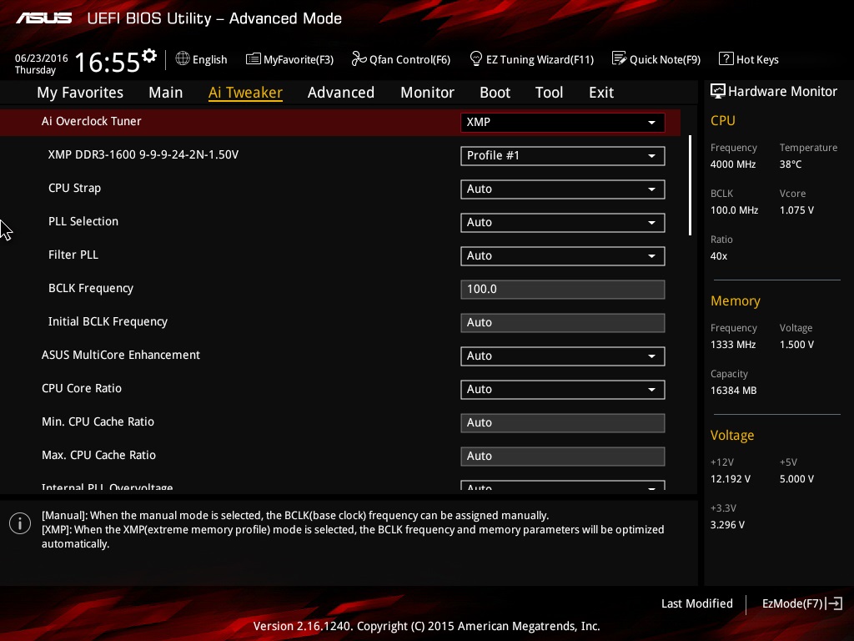
Task: Click CPU temperature 38°C value
Action: click(x=791, y=164)
